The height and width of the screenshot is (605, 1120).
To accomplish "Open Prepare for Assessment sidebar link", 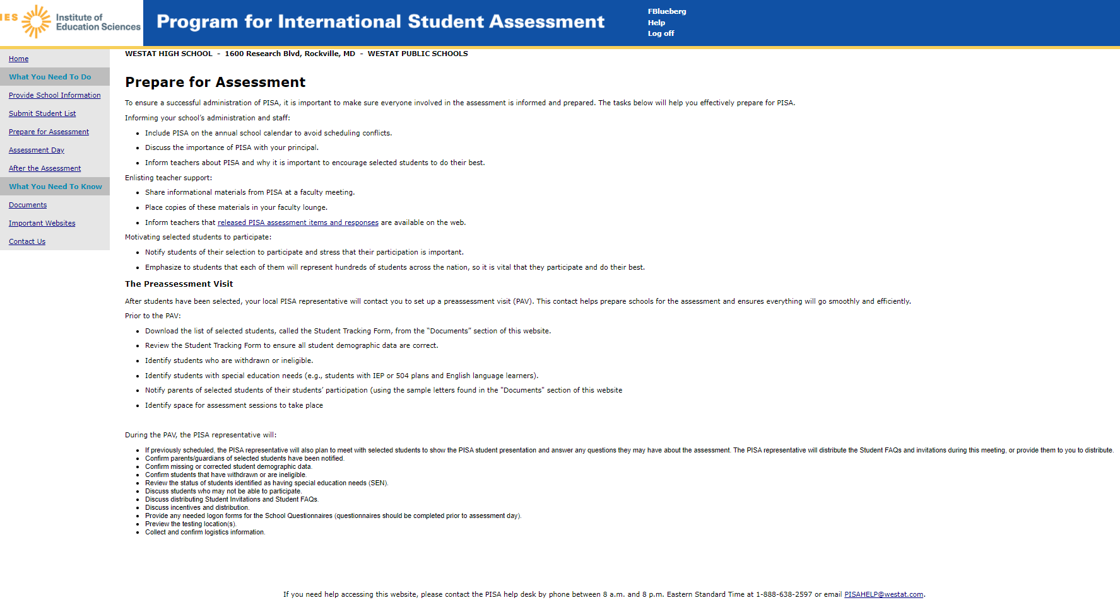I will 49,132.
